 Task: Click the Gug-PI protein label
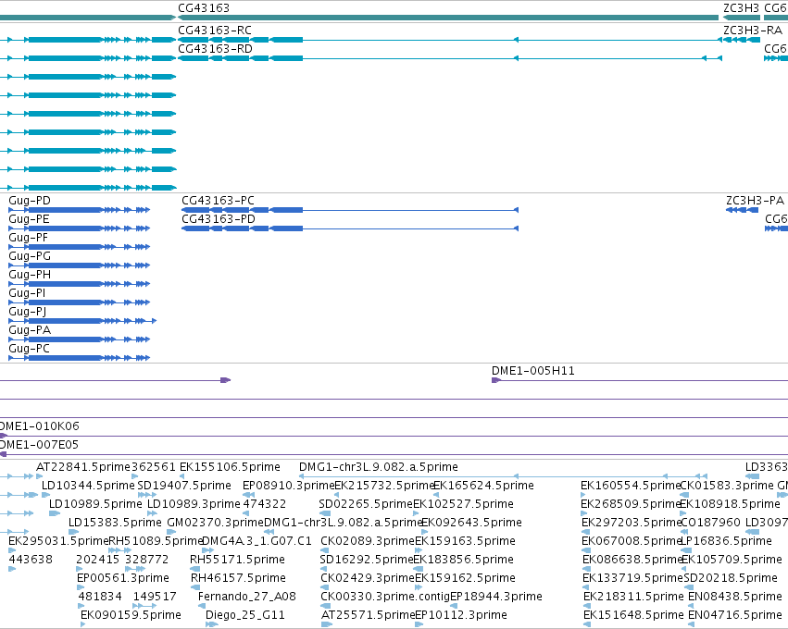(27, 293)
